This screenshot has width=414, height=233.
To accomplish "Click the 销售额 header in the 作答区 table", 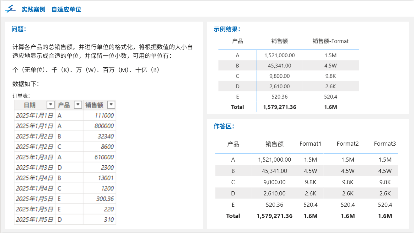I will point(275,144).
